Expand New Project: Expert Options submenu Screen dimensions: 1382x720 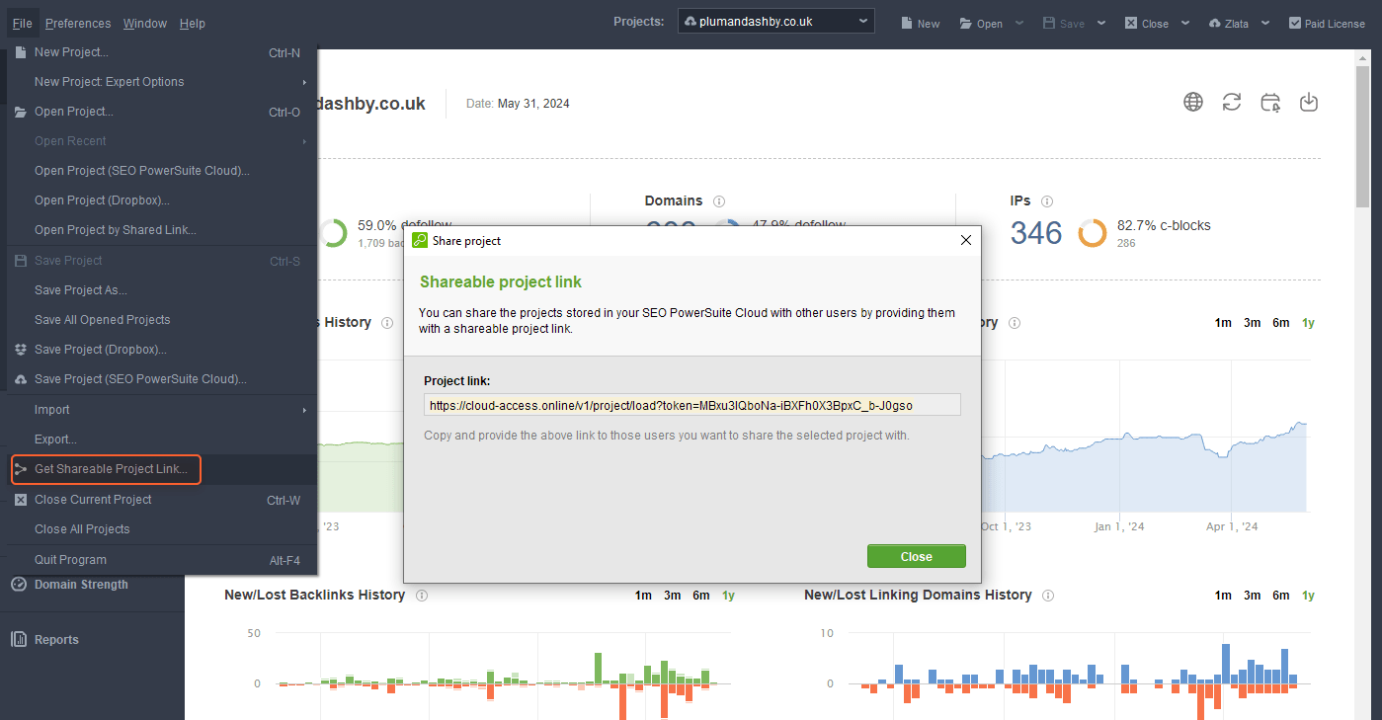coord(162,82)
